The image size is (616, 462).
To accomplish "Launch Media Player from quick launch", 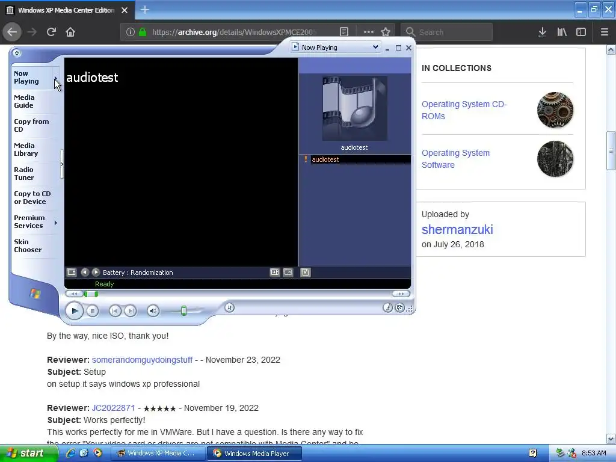I will pyautogui.click(x=97, y=453).
